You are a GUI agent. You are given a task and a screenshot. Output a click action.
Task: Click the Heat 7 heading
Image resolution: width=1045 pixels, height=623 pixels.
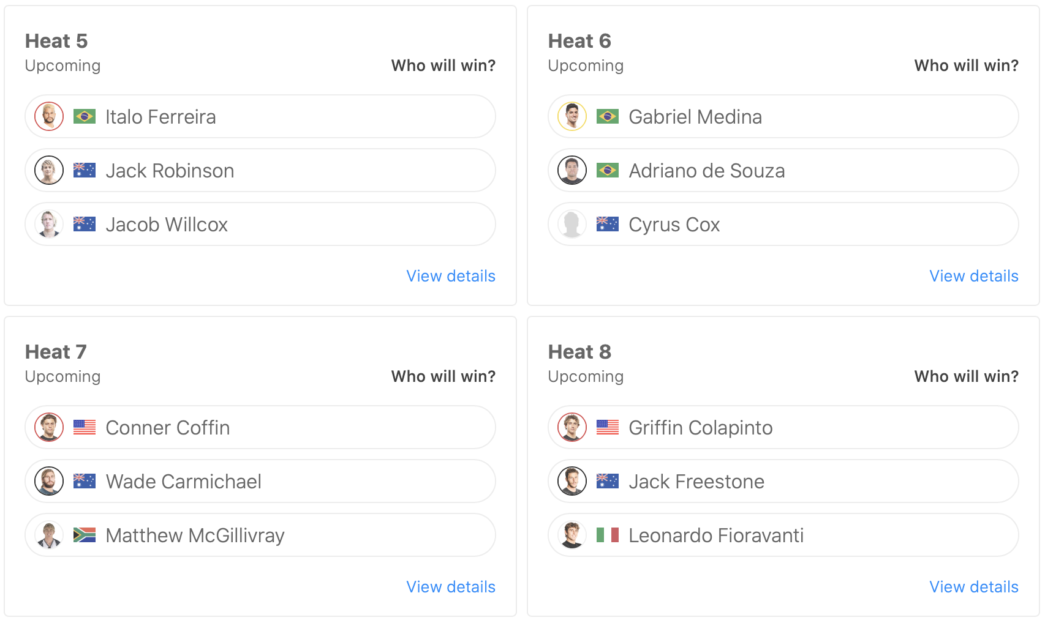click(x=56, y=352)
